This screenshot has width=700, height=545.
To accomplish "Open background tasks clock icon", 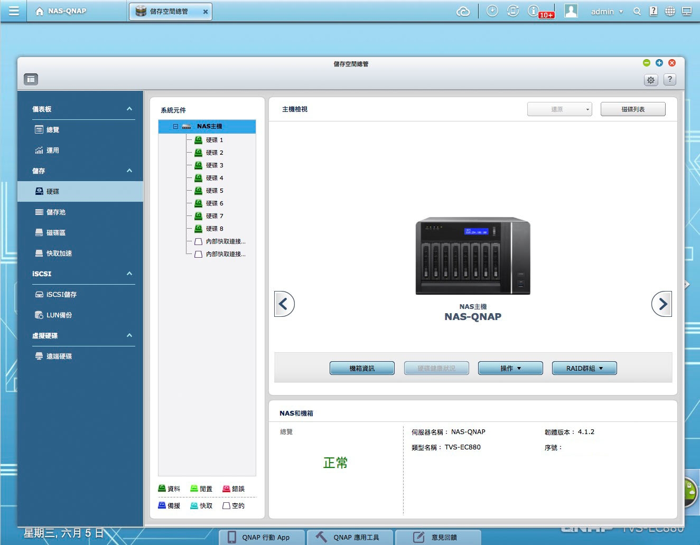I will coord(492,11).
